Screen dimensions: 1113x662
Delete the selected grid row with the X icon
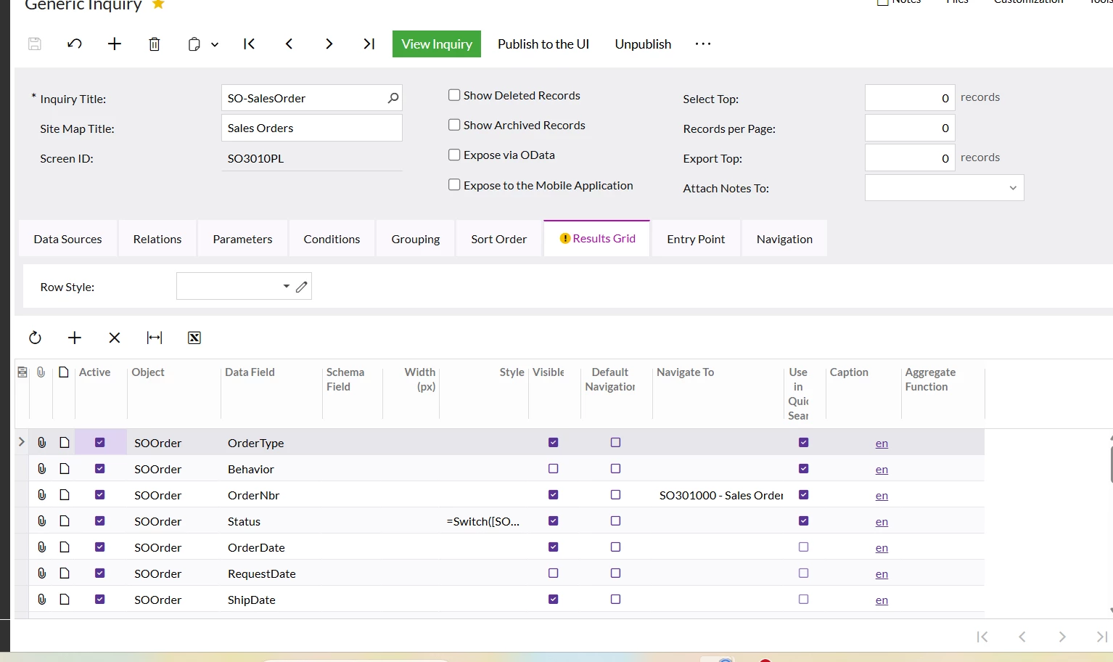(x=115, y=338)
